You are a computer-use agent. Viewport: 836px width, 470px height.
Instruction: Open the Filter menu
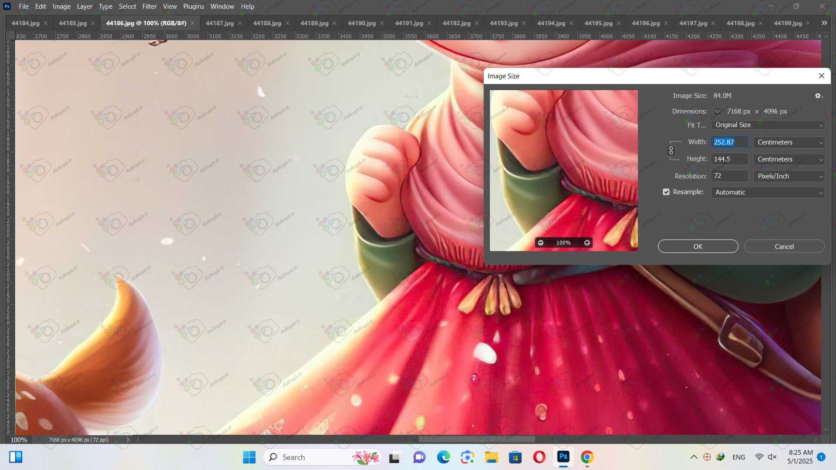[x=149, y=7]
